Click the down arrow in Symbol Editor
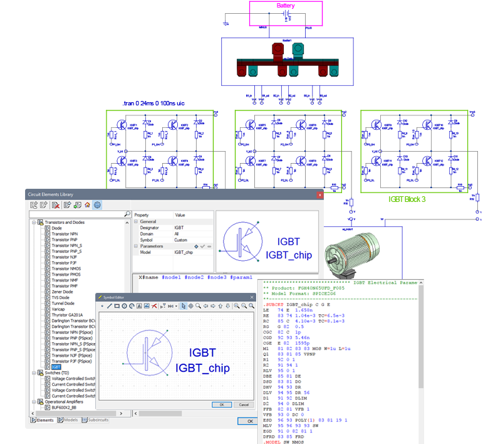The image size is (498, 444). tap(228, 306)
